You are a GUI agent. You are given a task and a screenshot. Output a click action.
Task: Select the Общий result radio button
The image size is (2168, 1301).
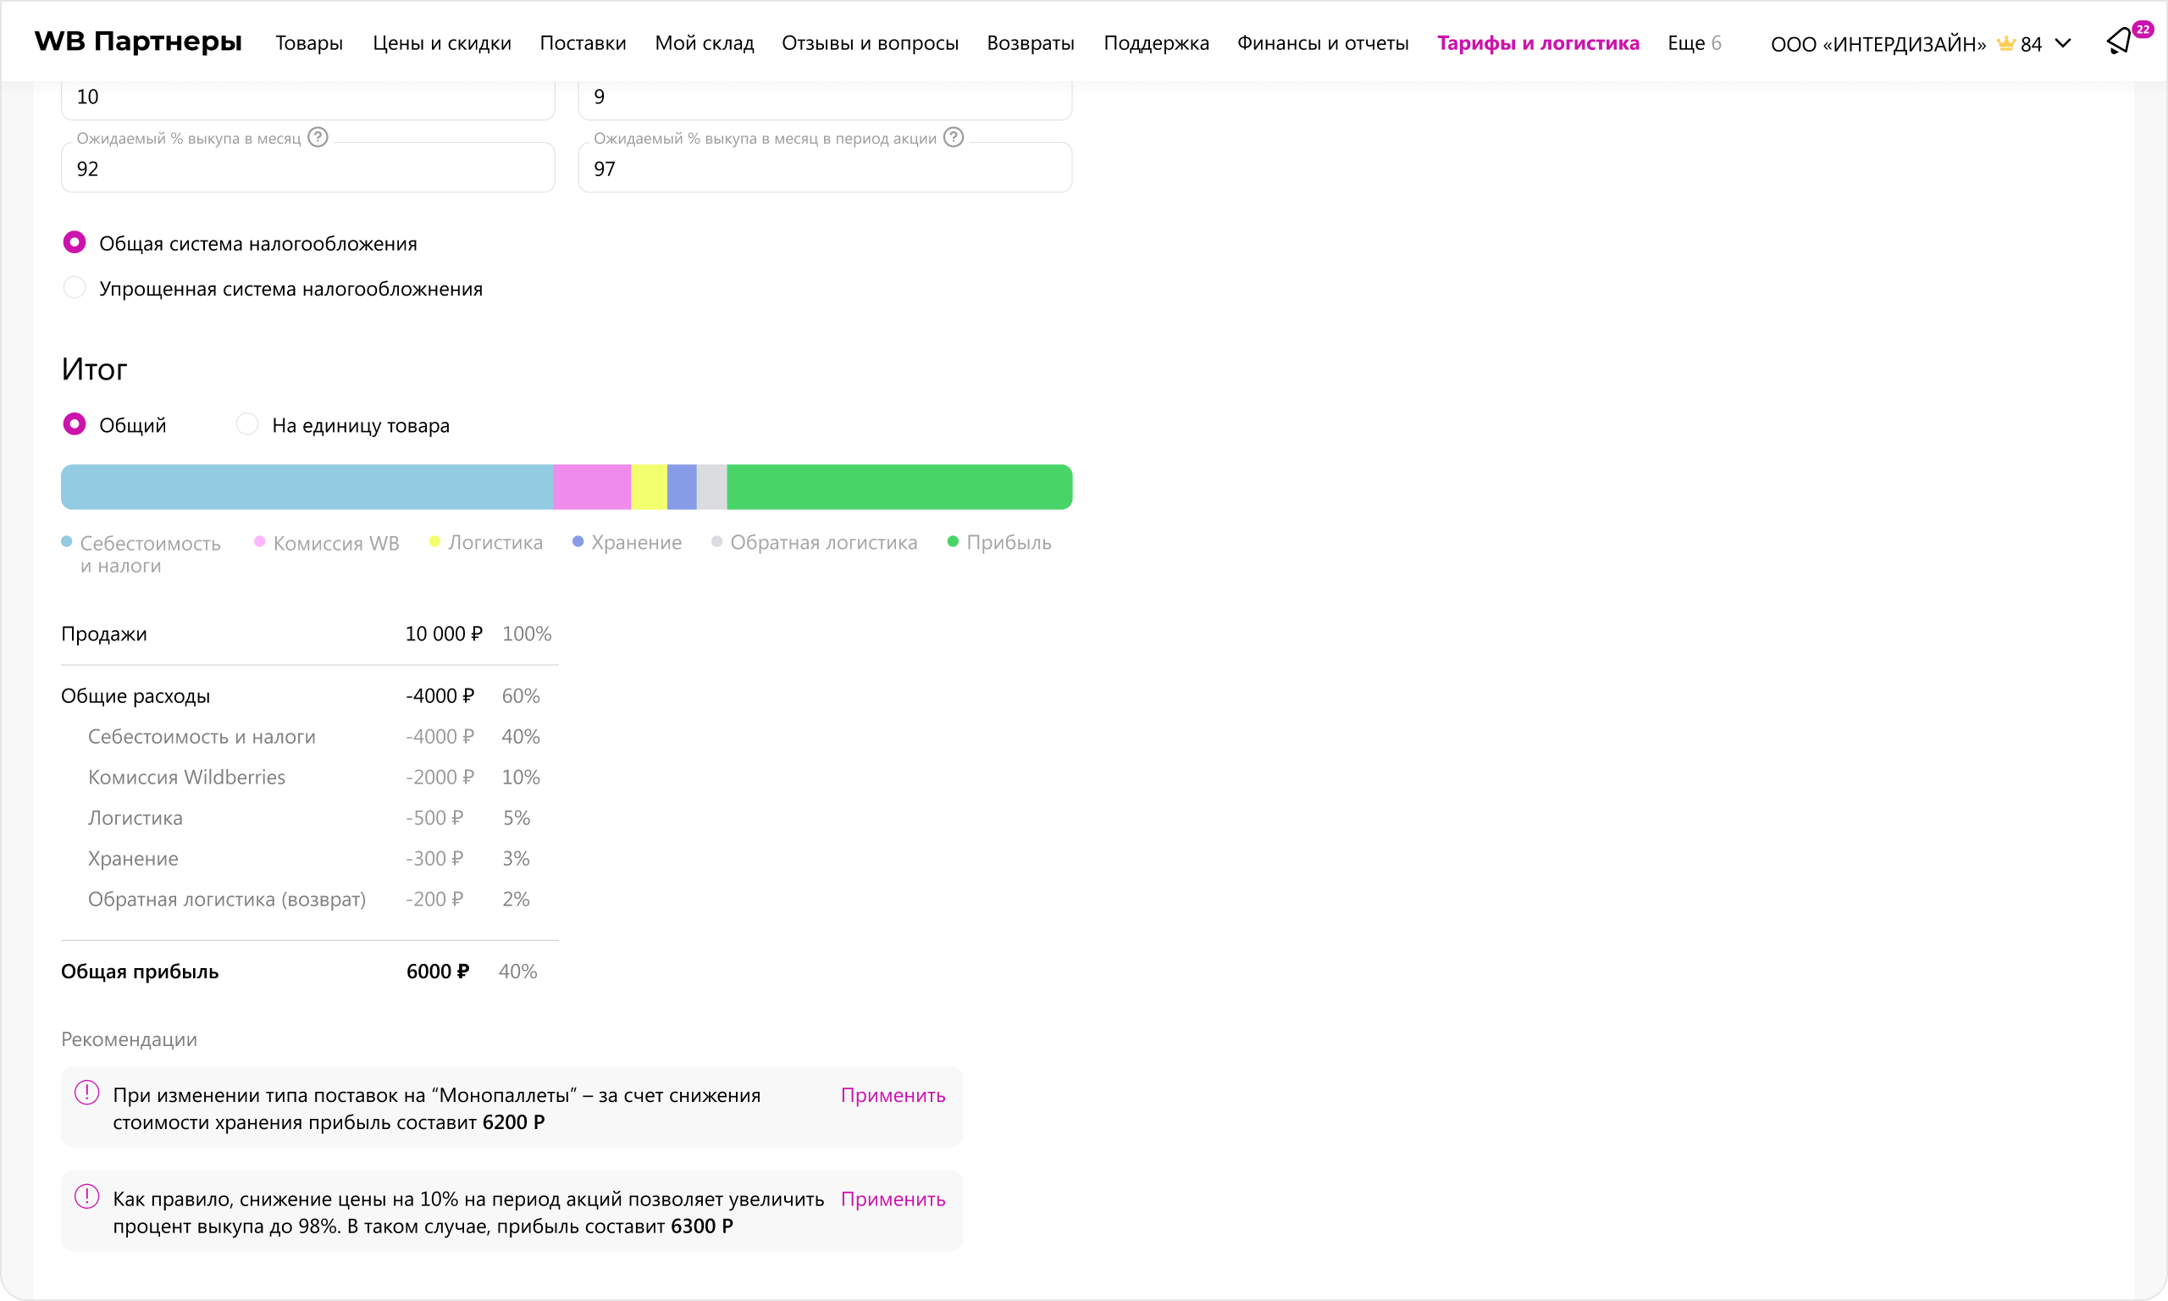click(75, 425)
